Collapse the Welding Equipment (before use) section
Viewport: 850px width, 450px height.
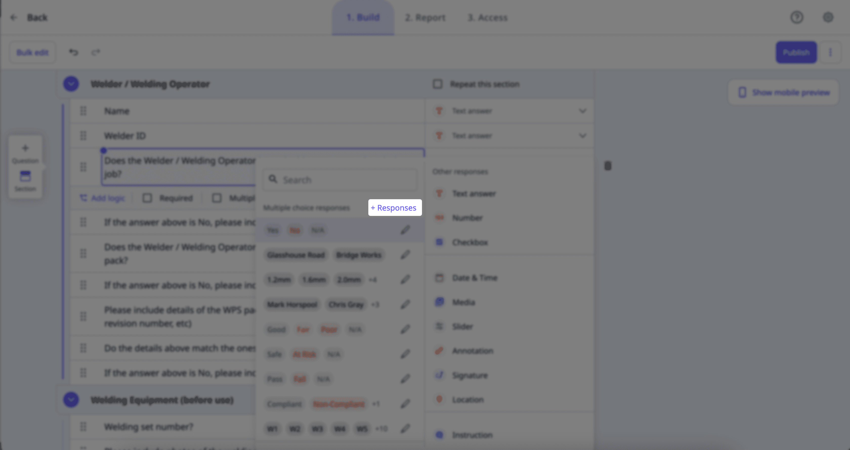(x=71, y=400)
